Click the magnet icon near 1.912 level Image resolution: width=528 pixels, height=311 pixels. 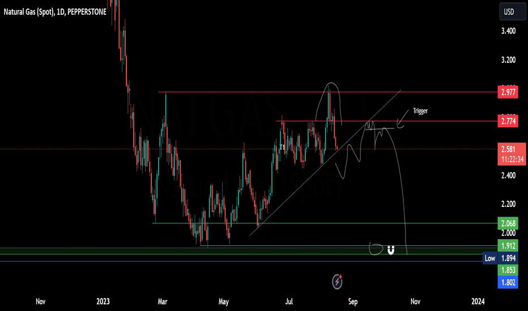tap(390, 250)
